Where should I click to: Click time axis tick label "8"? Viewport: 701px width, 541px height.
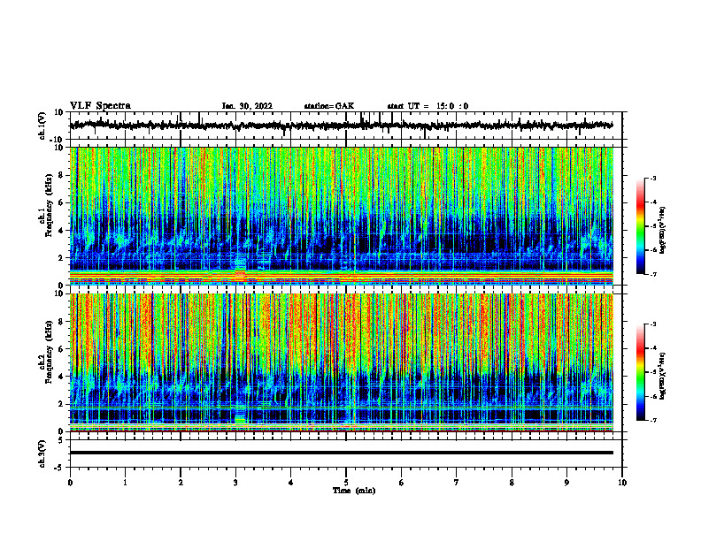click(512, 483)
